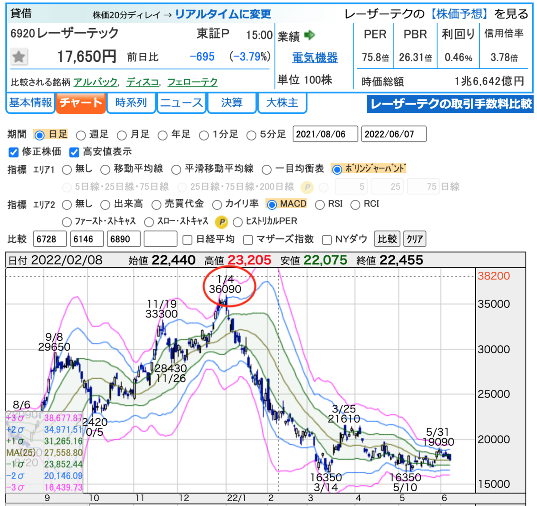Check the マザーズ指数 comparison checkbox

pos(248,240)
